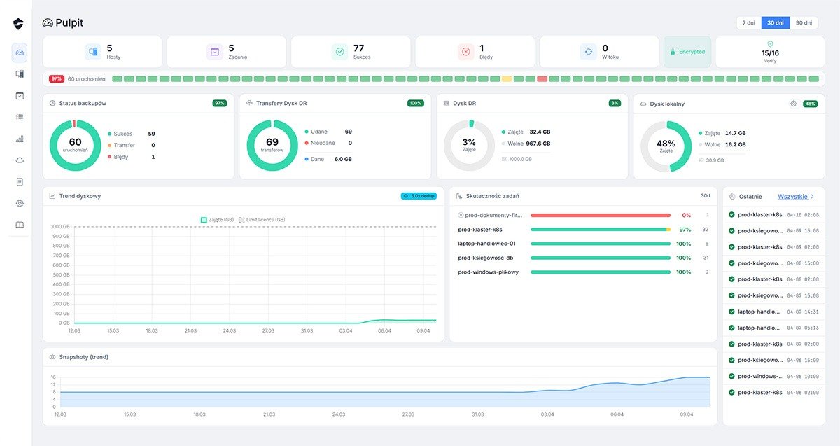
Task: Open the settings gear in sidebar
Action: click(20, 203)
